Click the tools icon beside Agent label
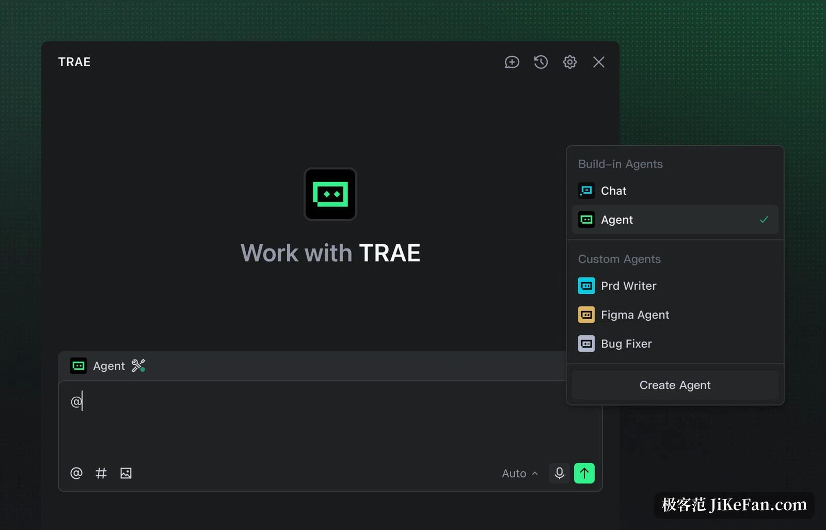826x530 pixels. point(138,366)
